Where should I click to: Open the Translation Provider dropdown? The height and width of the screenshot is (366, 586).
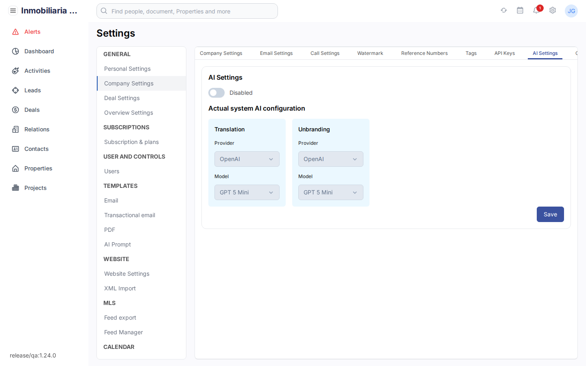coord(247,159)
